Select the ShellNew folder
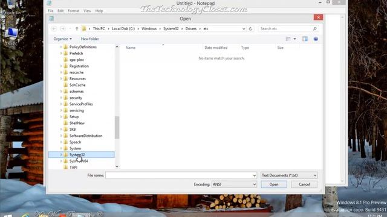 pyautogui.click(x=77, y=123)
